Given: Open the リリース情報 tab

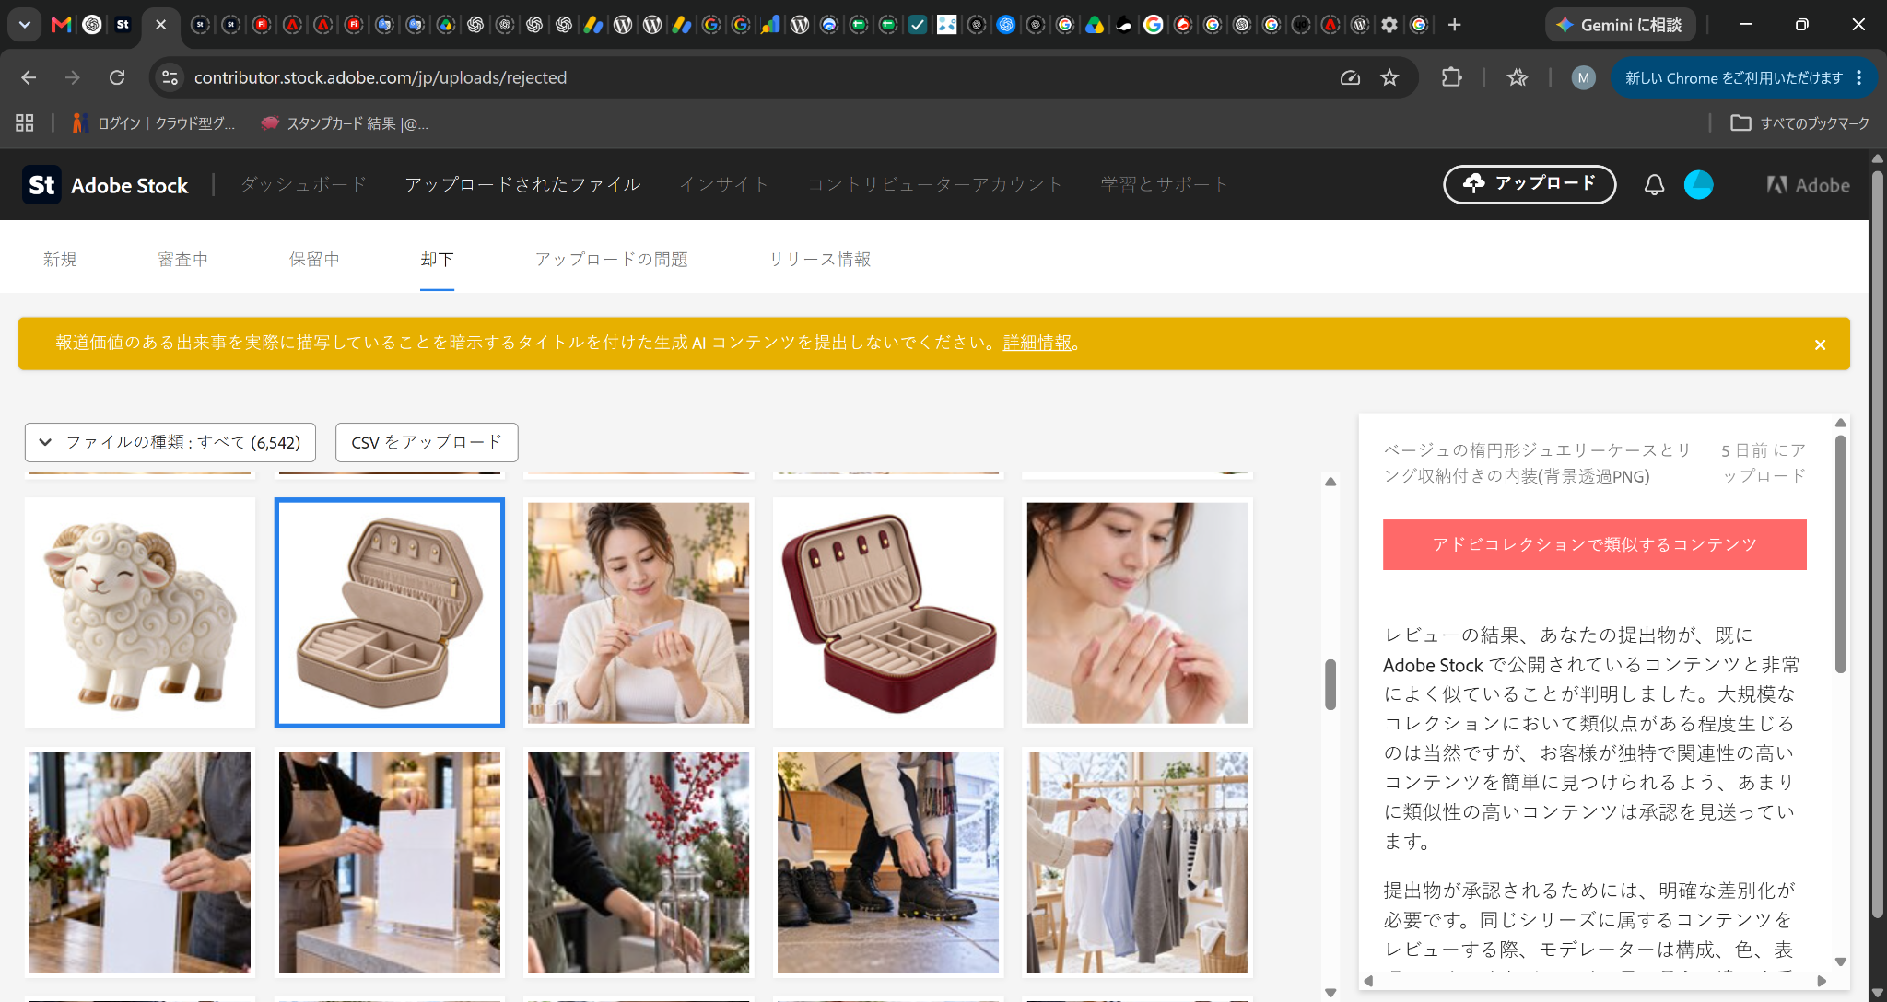Looking at the screenshot, I should [820, 260].
